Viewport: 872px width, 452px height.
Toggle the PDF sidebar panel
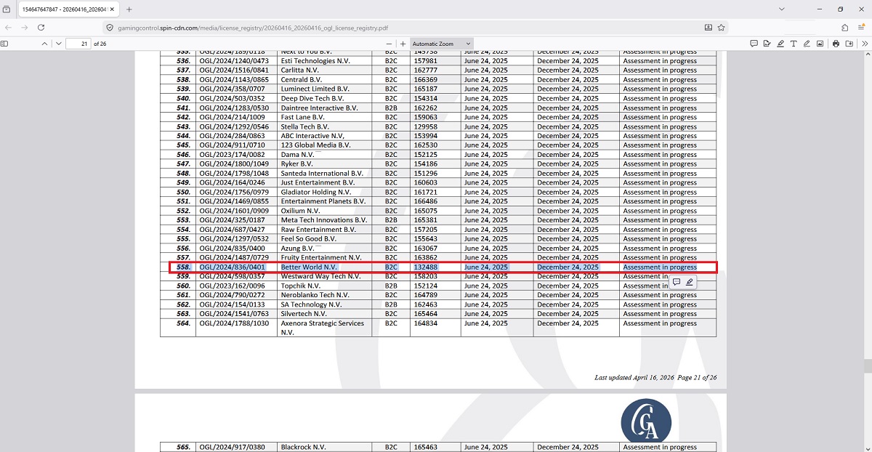4,44
